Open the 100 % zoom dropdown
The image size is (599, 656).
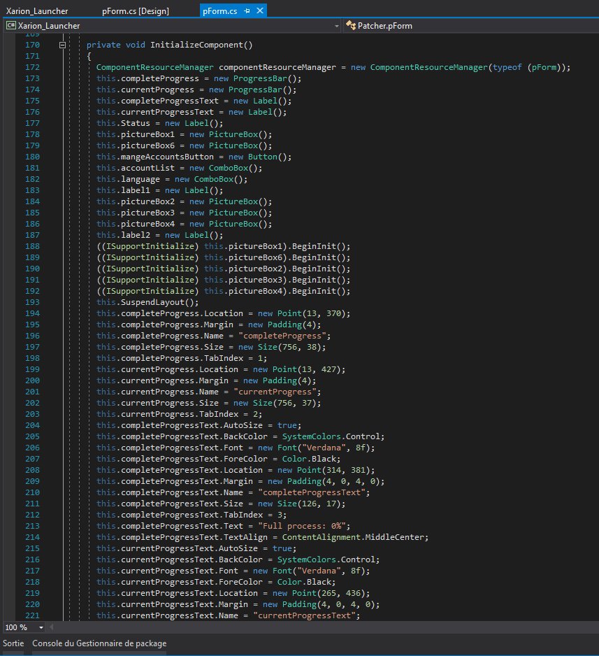tap(41, 627)
